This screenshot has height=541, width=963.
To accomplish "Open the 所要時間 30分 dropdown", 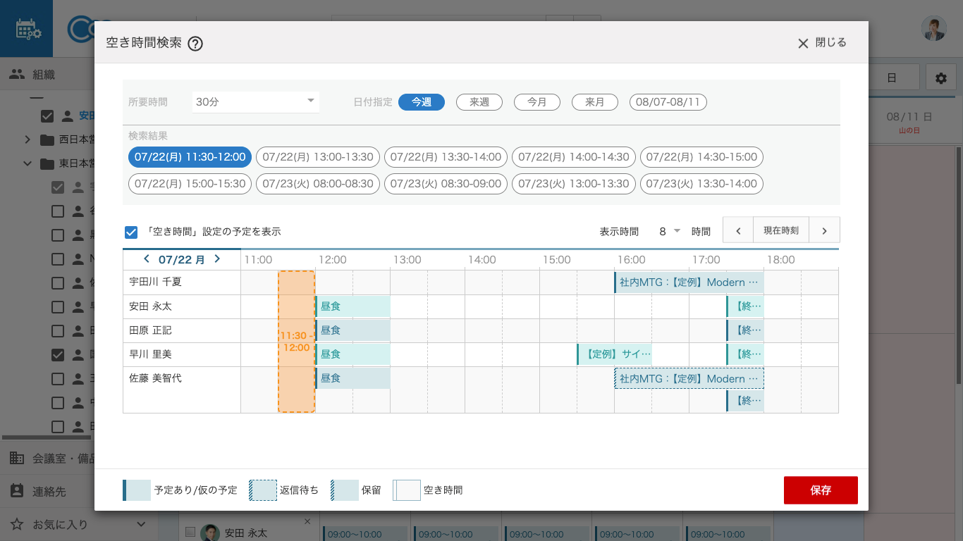I will pos(255,102).
